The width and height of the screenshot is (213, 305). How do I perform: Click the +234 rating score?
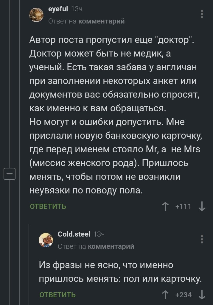pyautogui.click(x=183, y=295)
